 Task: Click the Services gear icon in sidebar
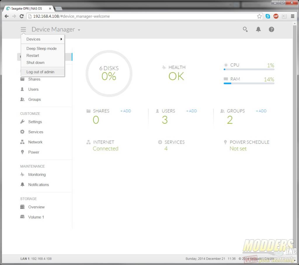pyautogui.click(x=22, y=132)
